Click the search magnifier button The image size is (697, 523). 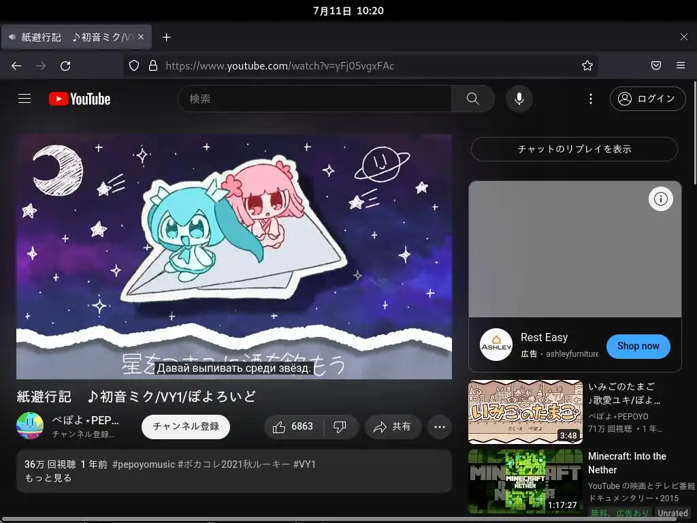point(473,99)
